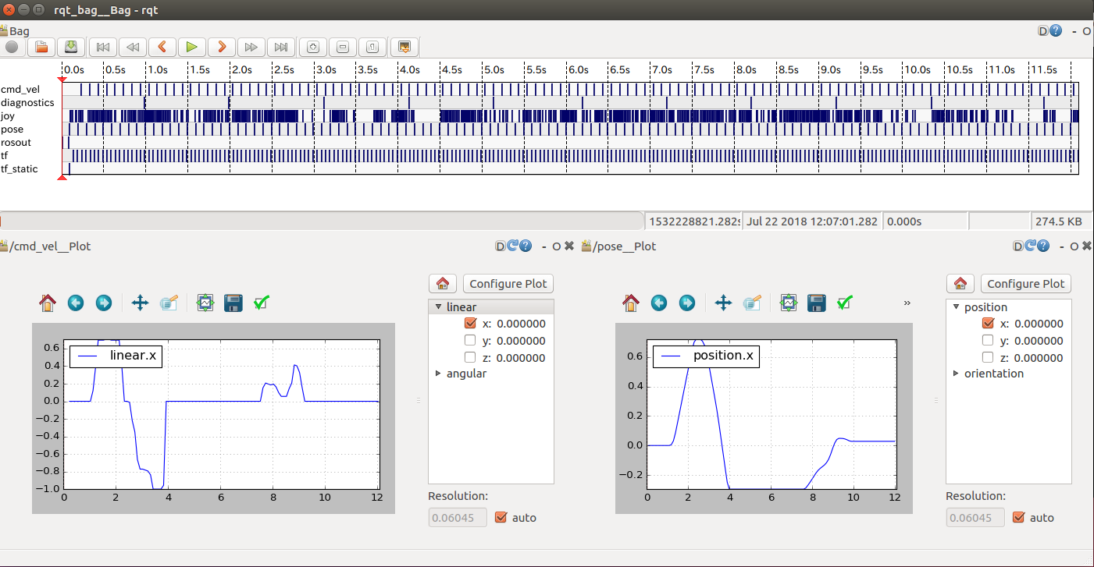Reset pose plot view with toolbar home icon
This screenshot has width=1094, height=567.
click(631, 303)
